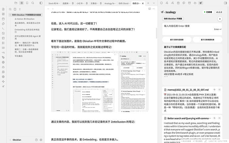Toggle the left sidebar collapse icon
The width and height of the screenshot is (229, 143).
click(41, 3)
